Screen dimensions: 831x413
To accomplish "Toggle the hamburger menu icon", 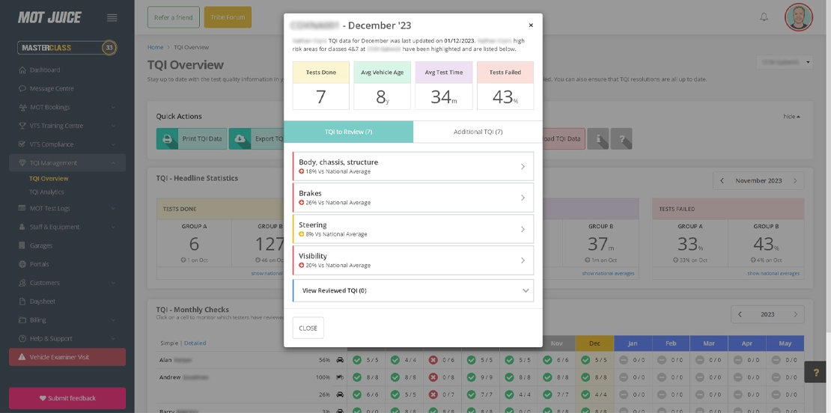I will click(x=112, y=17).
